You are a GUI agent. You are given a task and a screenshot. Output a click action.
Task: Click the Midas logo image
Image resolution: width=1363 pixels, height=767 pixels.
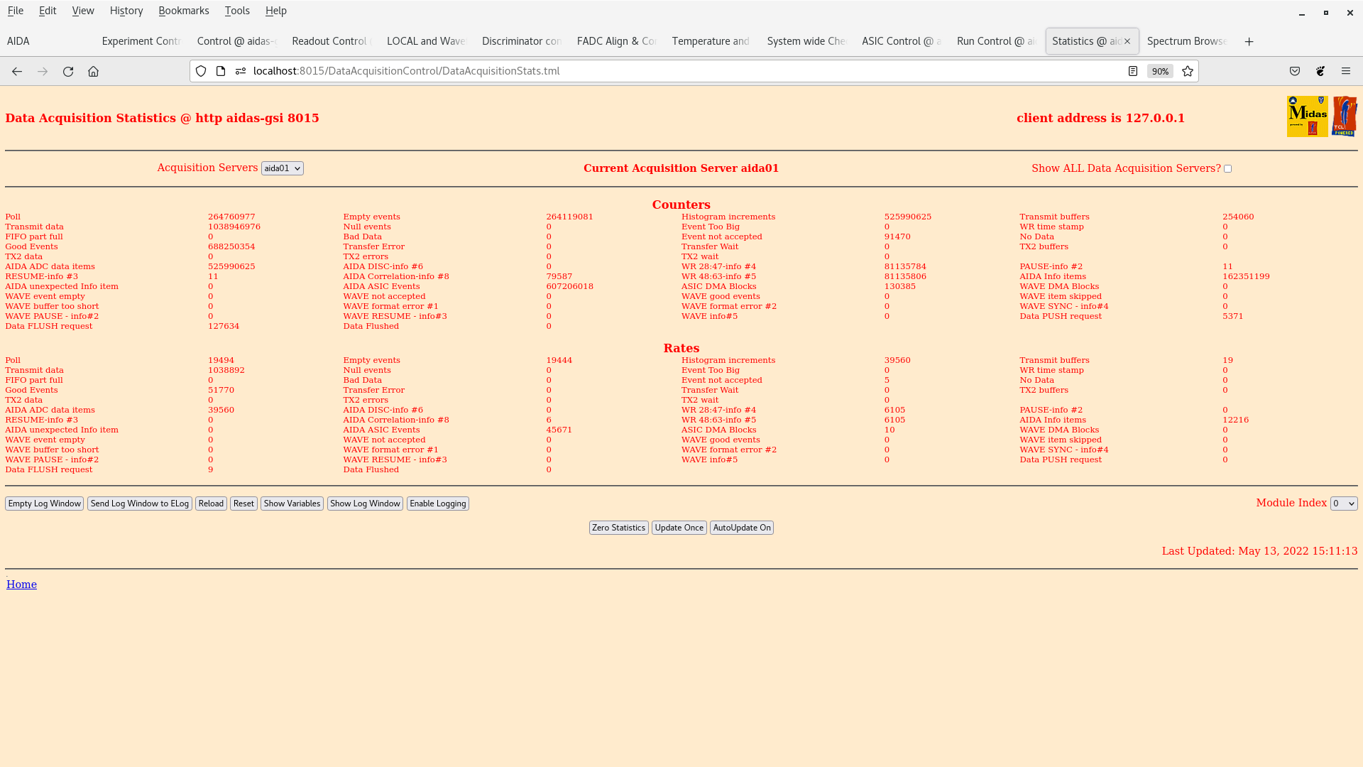coord(1307,116)
